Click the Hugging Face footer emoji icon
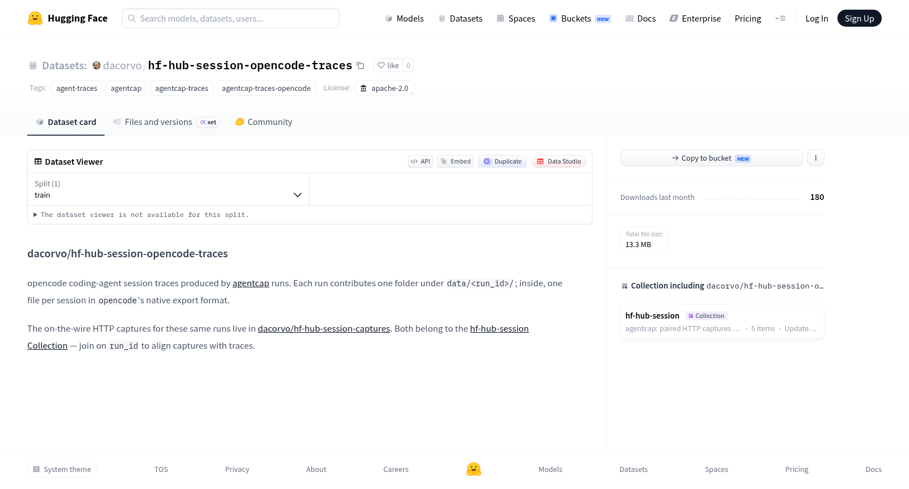The image size is (909, 489). [x=474, y=469]
